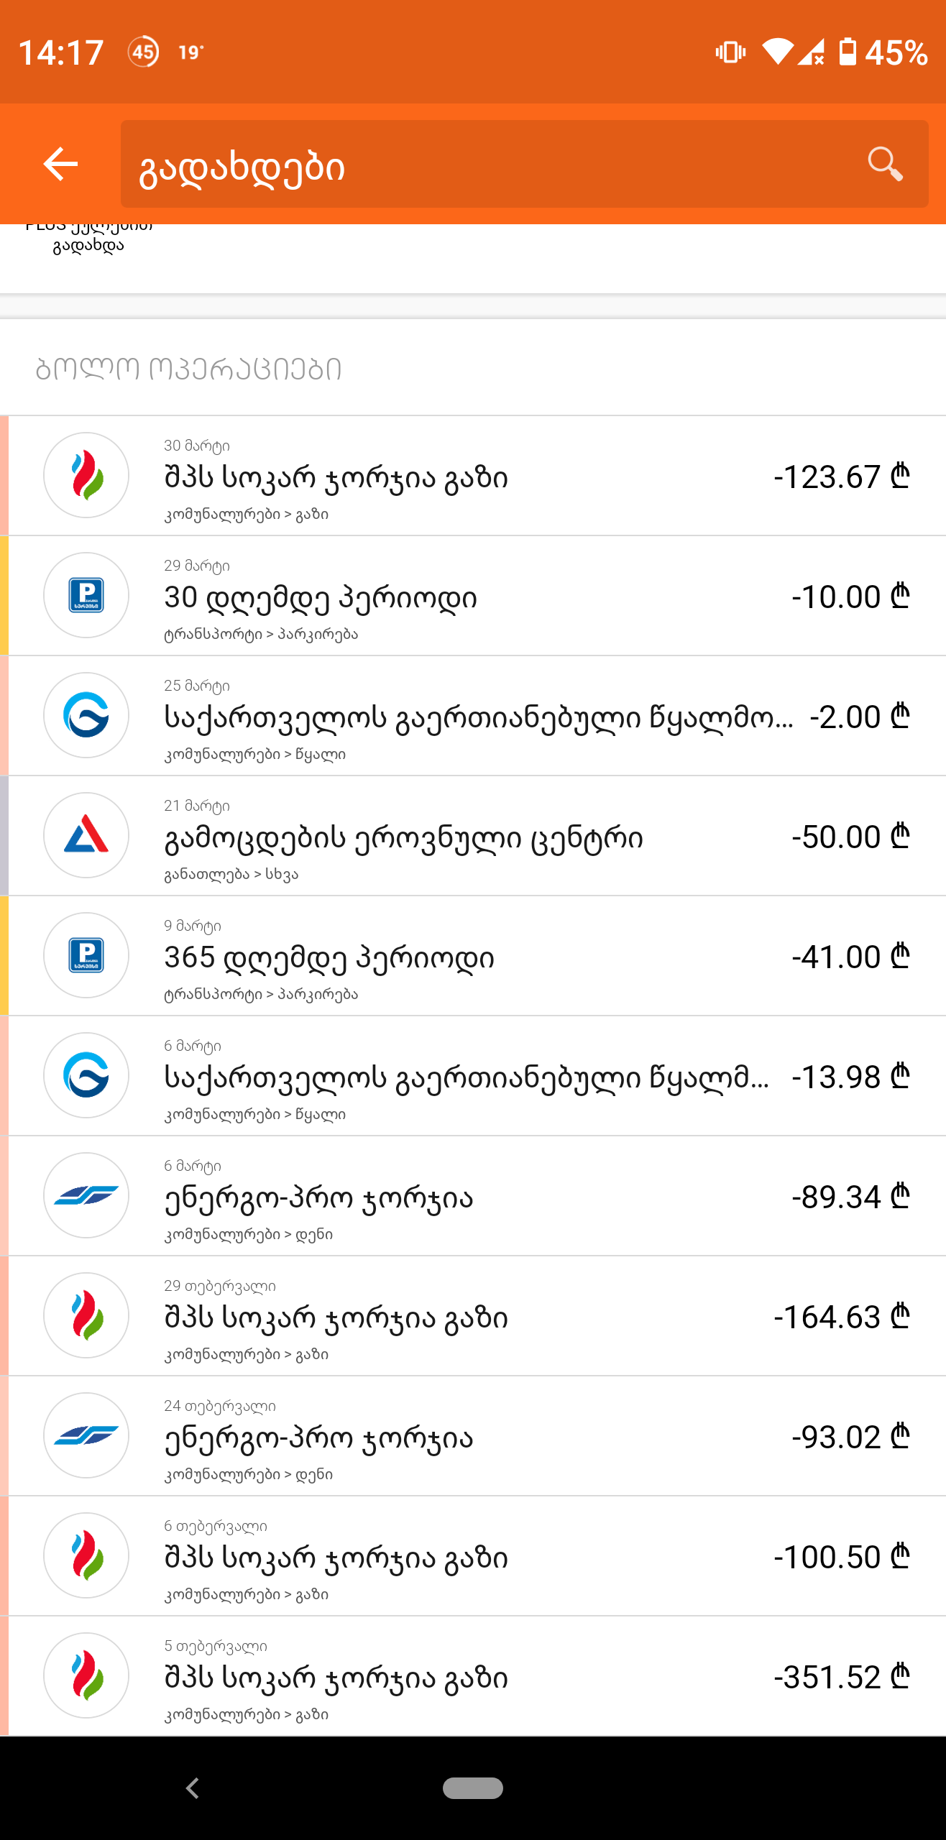Select the -13.98 water payment row
946x1840 pixels.
pos(503,1077)
